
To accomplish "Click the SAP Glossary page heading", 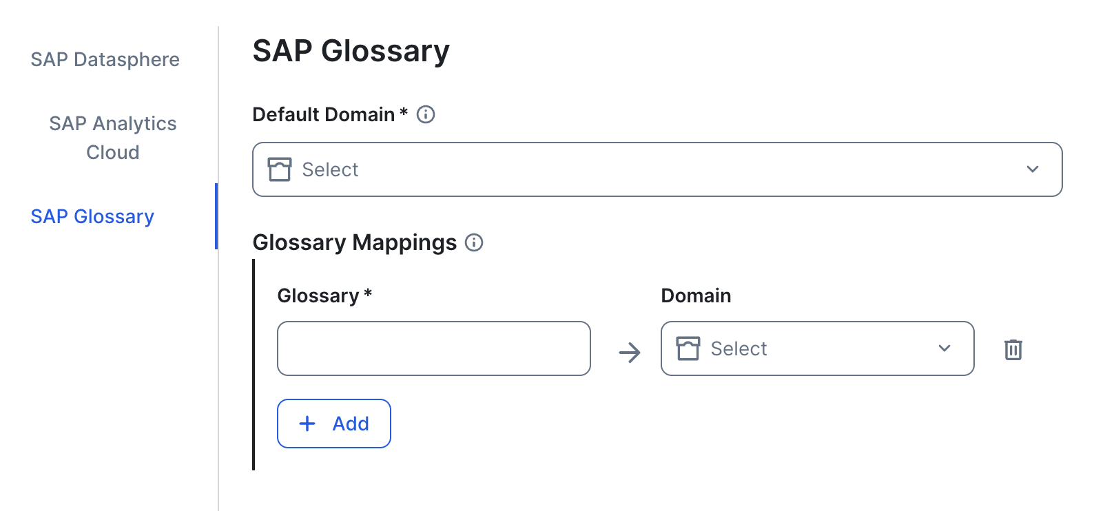I will [351, 51].
